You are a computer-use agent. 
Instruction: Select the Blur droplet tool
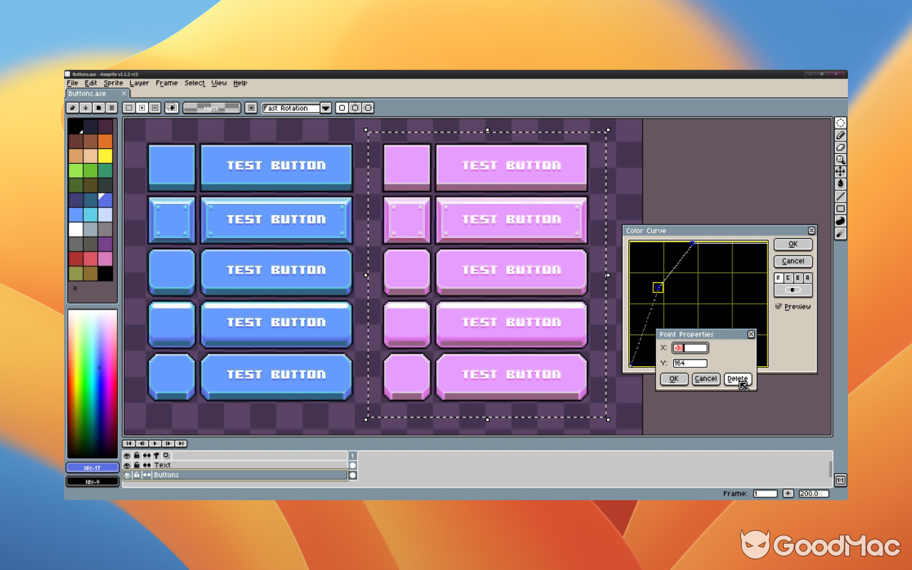pos(841,184)
